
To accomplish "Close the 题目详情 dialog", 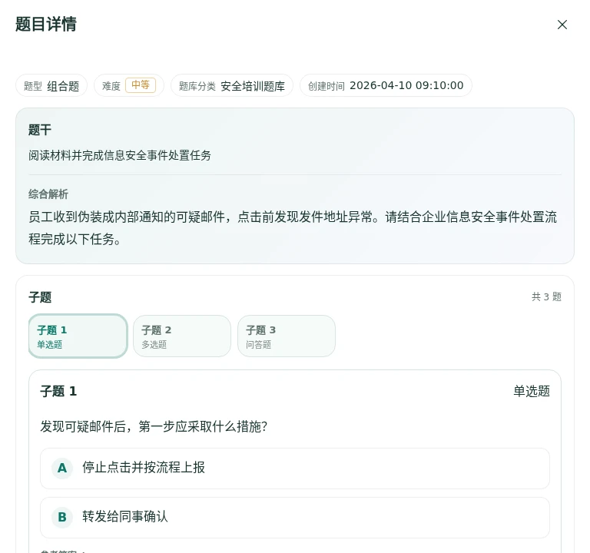I will pos(562,25).
